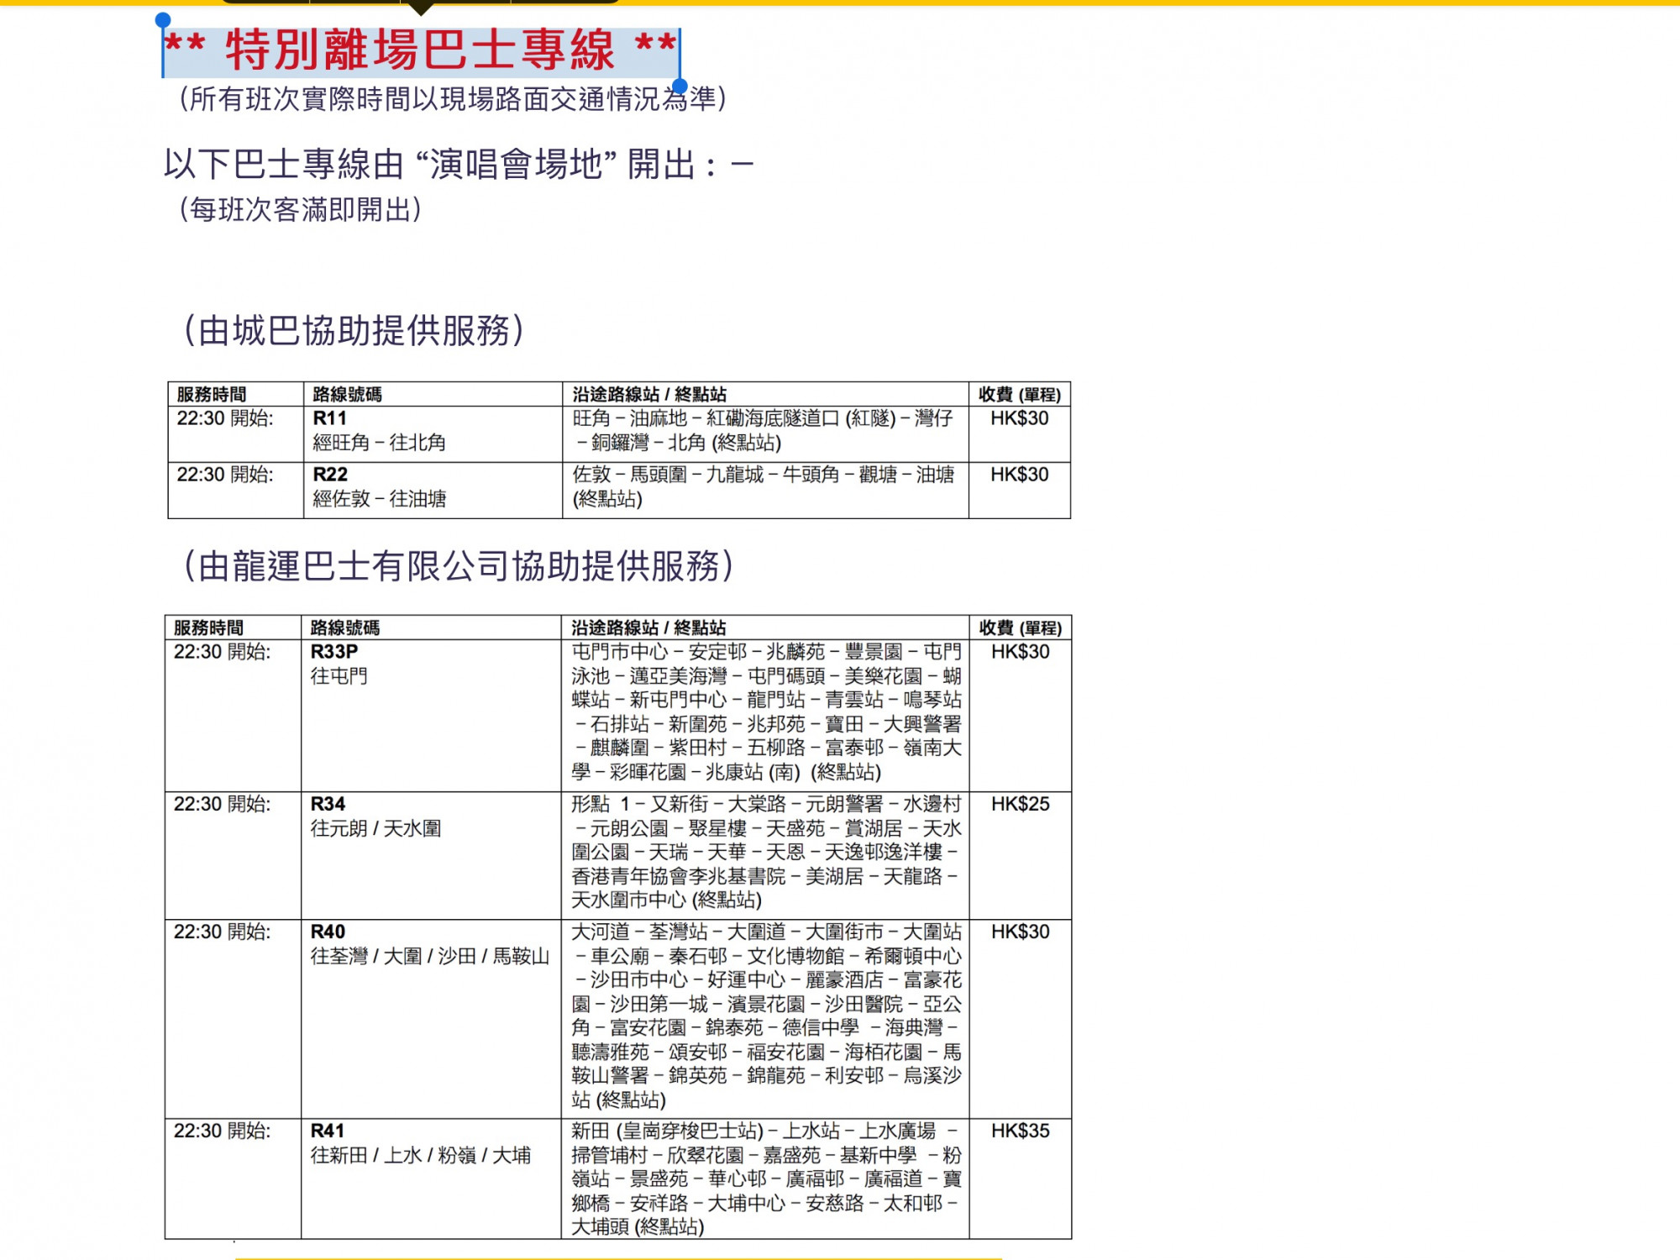This screenshot has height=1260, width=1680.
Task: Click the 城巴 provider heading text
Action: point(354,331)
